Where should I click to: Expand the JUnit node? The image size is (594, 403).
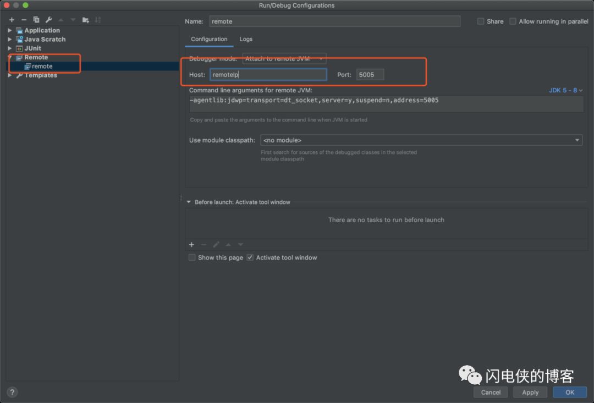(10, 48)
